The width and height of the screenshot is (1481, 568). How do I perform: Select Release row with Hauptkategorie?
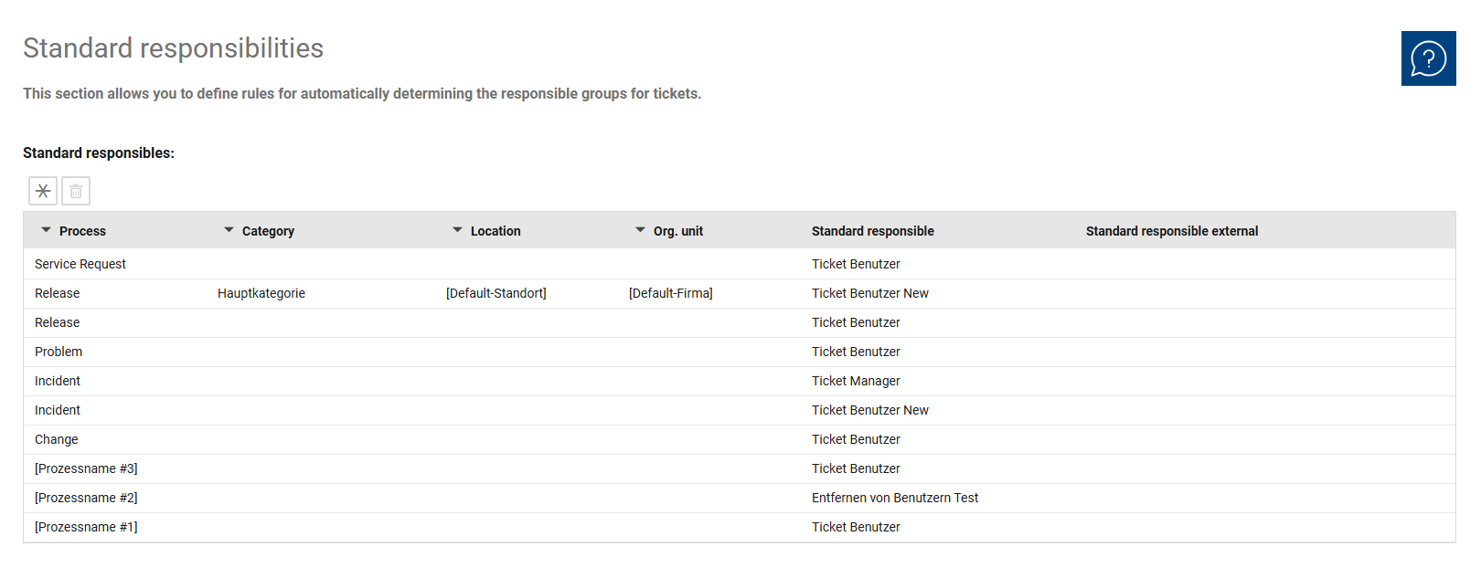[x=739, y=293]
